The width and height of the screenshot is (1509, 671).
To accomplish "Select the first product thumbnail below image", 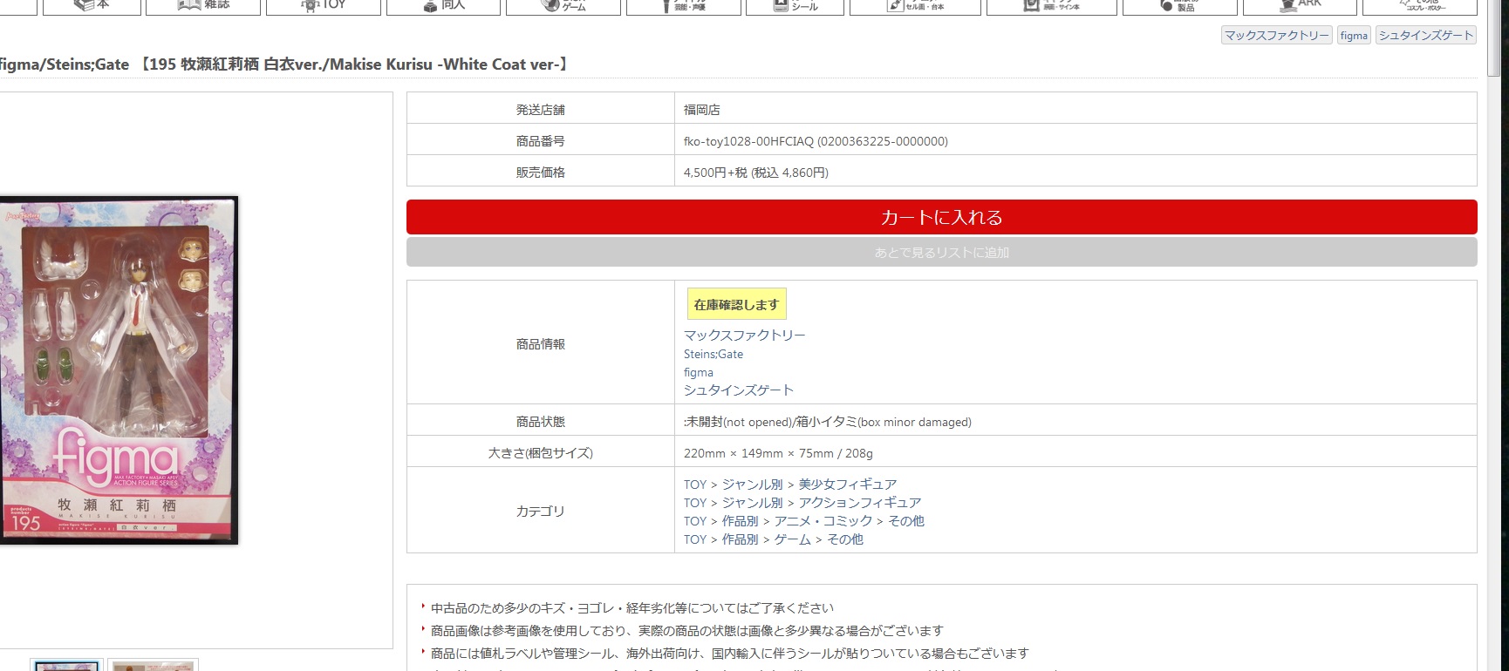I will [x=66, y=665].
